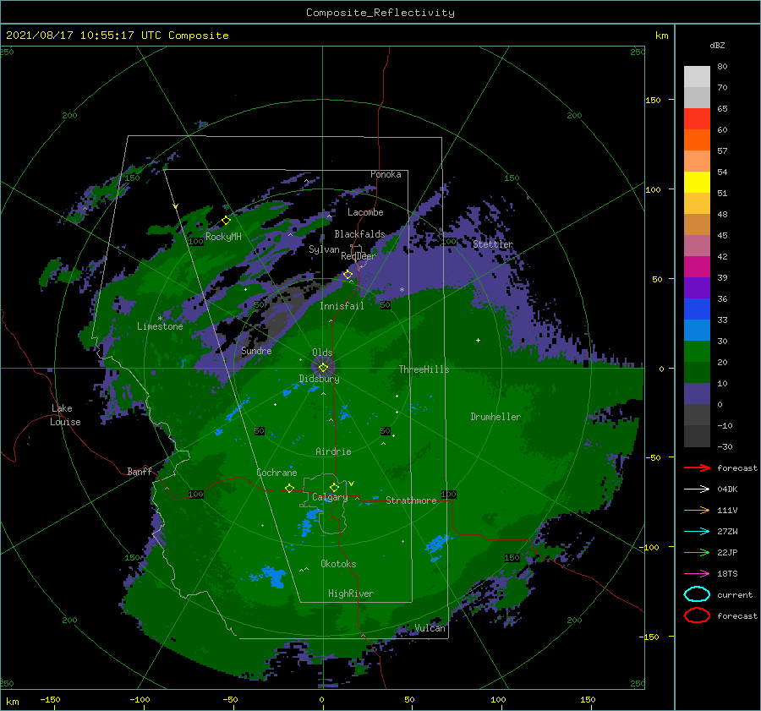The width and height of the screenshot is (761, 711).
Task: Select the 39 dBZ purple color swatch
Action: (x=697, y=287)
